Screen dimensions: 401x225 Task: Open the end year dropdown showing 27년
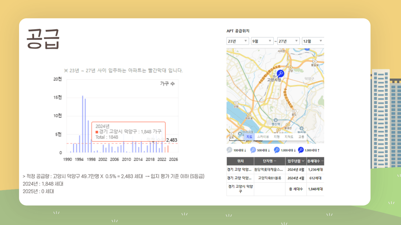(x=288, y=41)
